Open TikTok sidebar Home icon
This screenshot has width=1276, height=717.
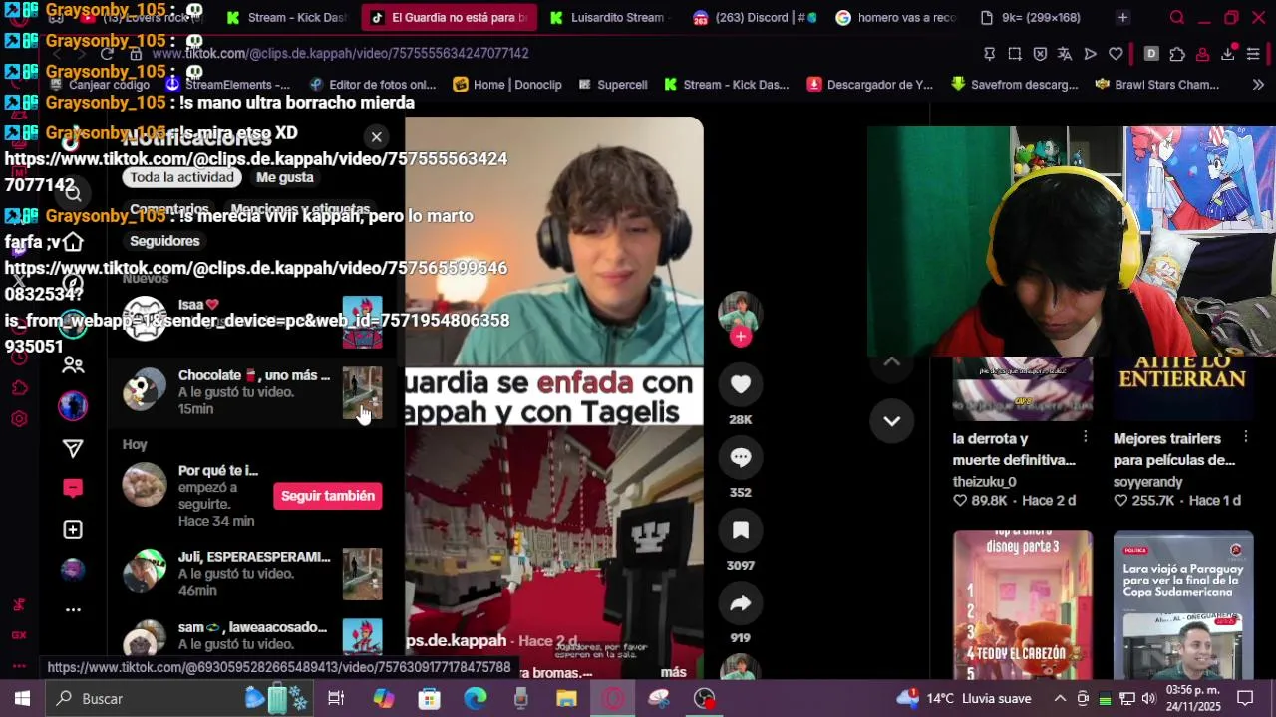(x=73, y=242)
